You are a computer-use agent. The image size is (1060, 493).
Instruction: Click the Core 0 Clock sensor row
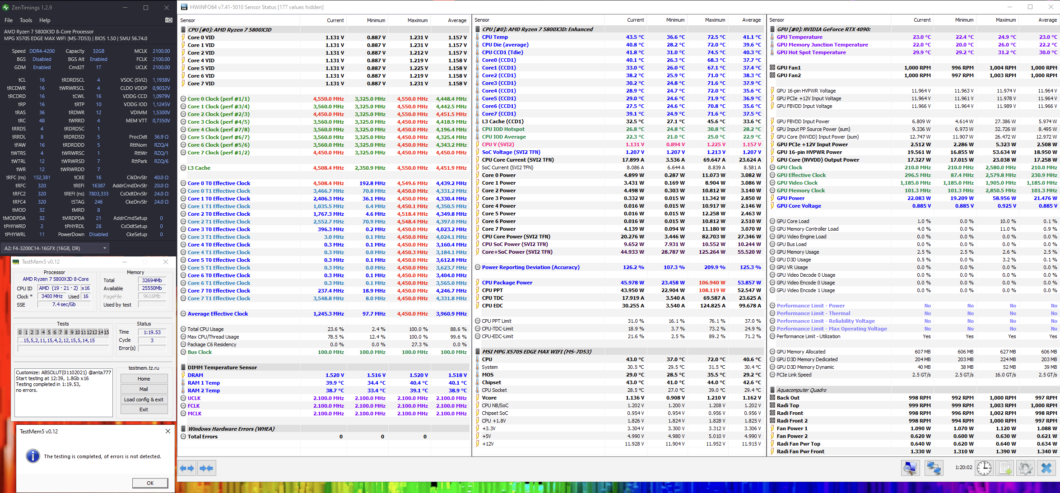(219, 99)
